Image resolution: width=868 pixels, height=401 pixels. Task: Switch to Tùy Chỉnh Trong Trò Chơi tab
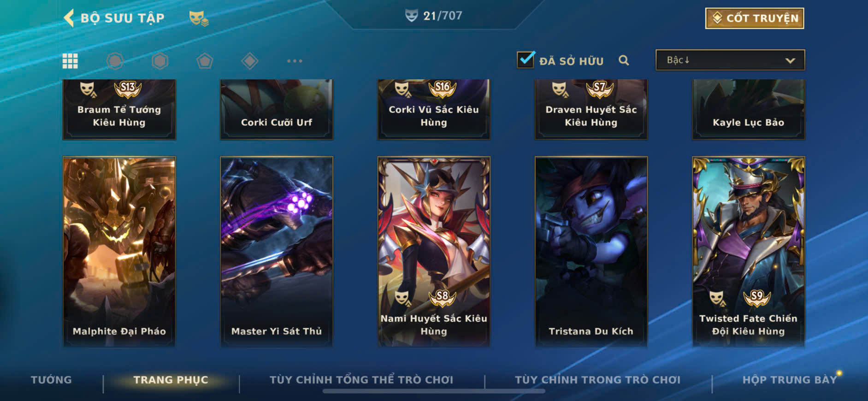597,380
